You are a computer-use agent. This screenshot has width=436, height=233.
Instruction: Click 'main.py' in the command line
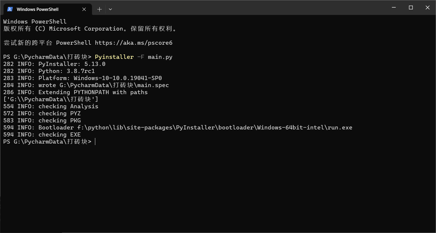160,57
